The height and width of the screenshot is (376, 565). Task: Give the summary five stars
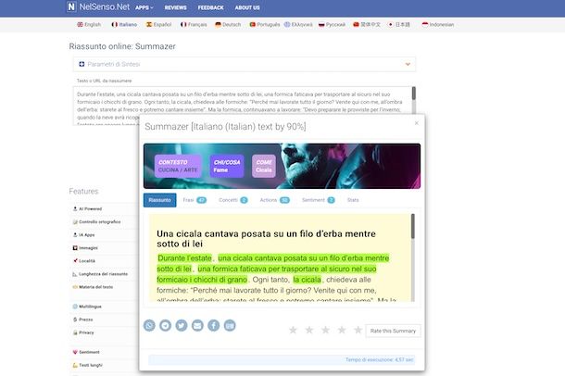pyautogui.click(x=357, y=330)
